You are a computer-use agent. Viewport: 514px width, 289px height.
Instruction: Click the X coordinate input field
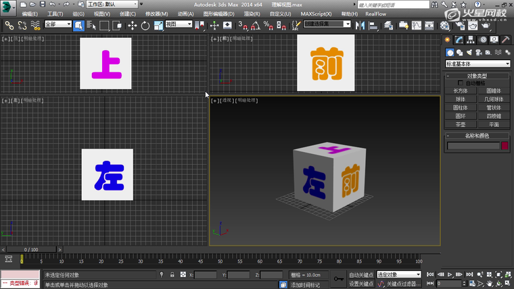pos(206,275)
